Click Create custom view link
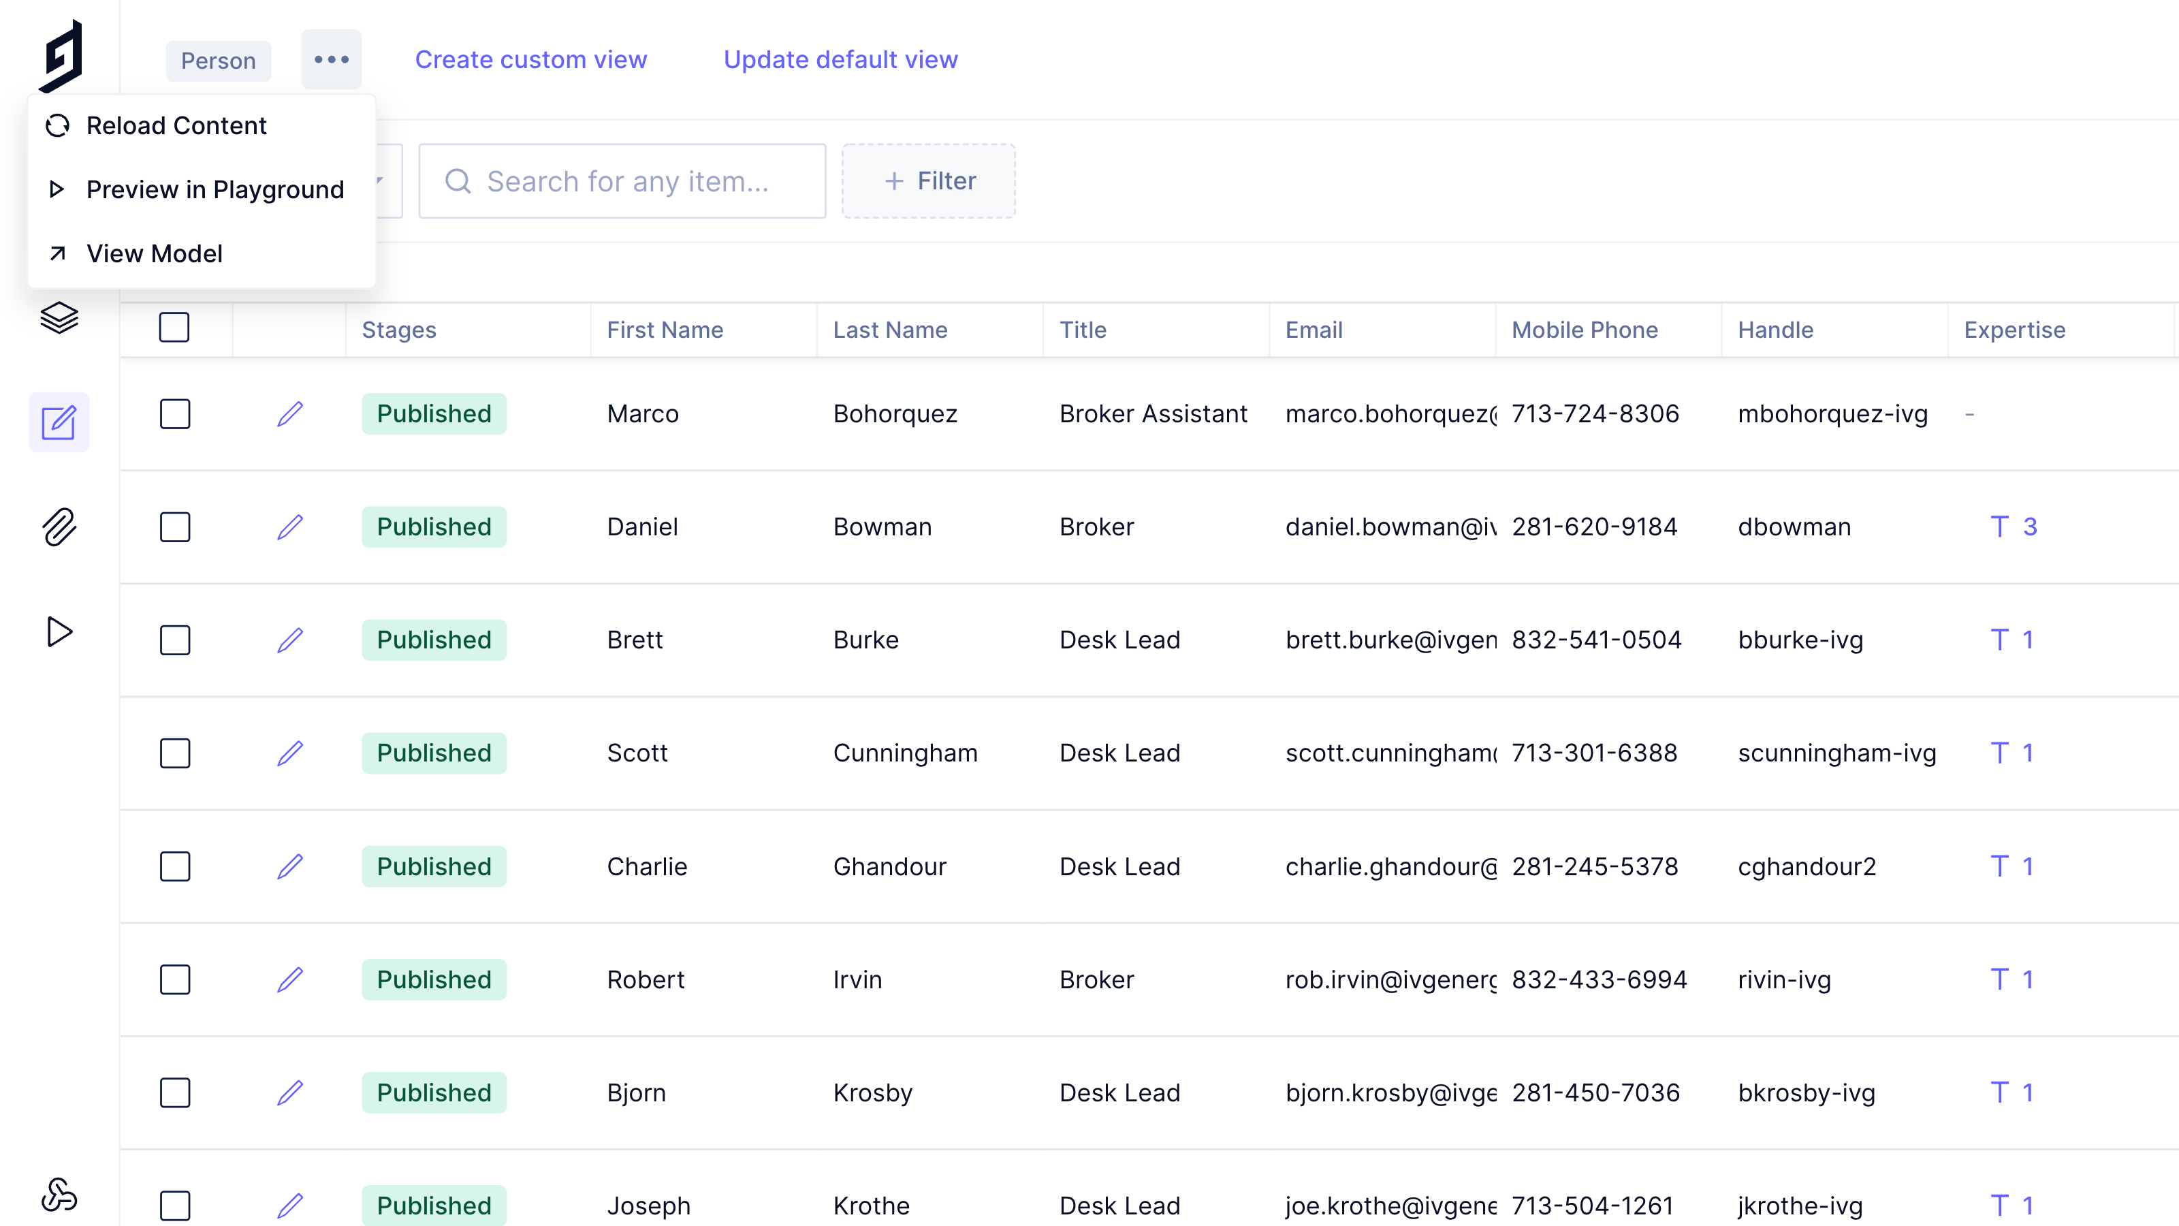Viewport: 2179px width, 1226px height. click(531, 59)
